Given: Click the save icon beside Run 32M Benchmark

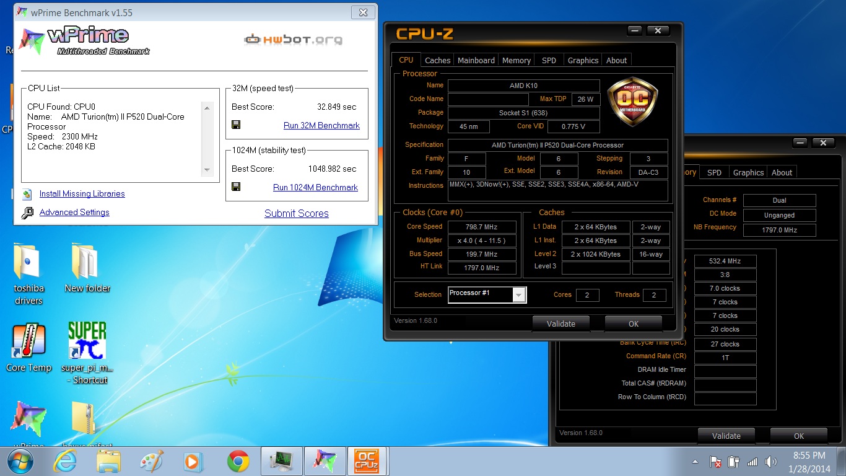Looking at the screenshot, I should (236, 125).
